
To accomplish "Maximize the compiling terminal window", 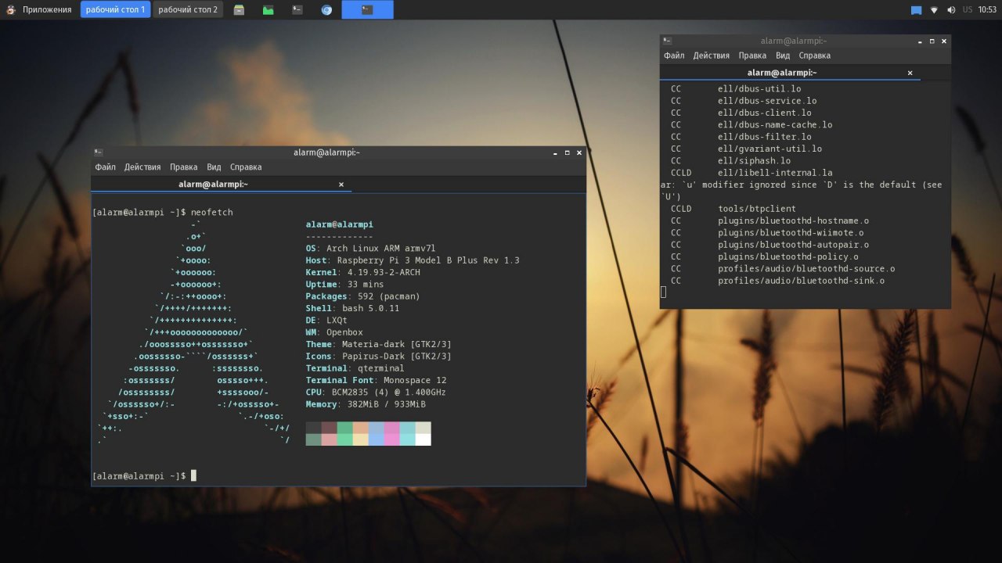I will point(932,41).
